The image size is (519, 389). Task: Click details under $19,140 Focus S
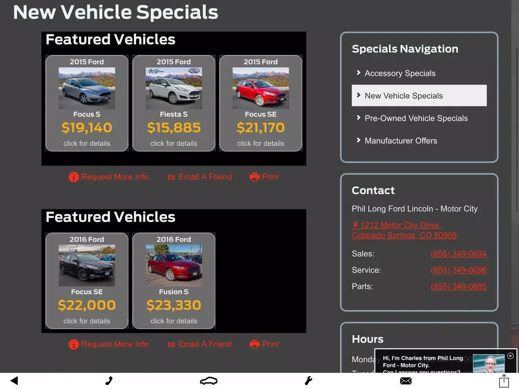click(x=87, y=143)
